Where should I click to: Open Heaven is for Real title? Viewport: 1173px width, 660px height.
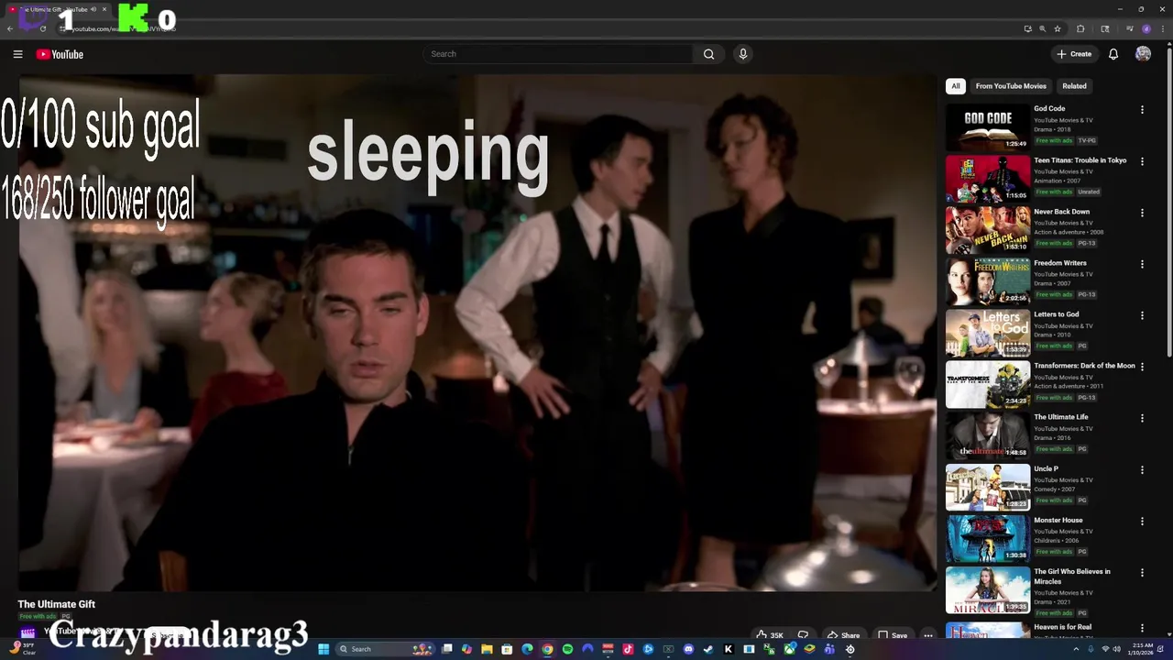(x=1063, y=627)
